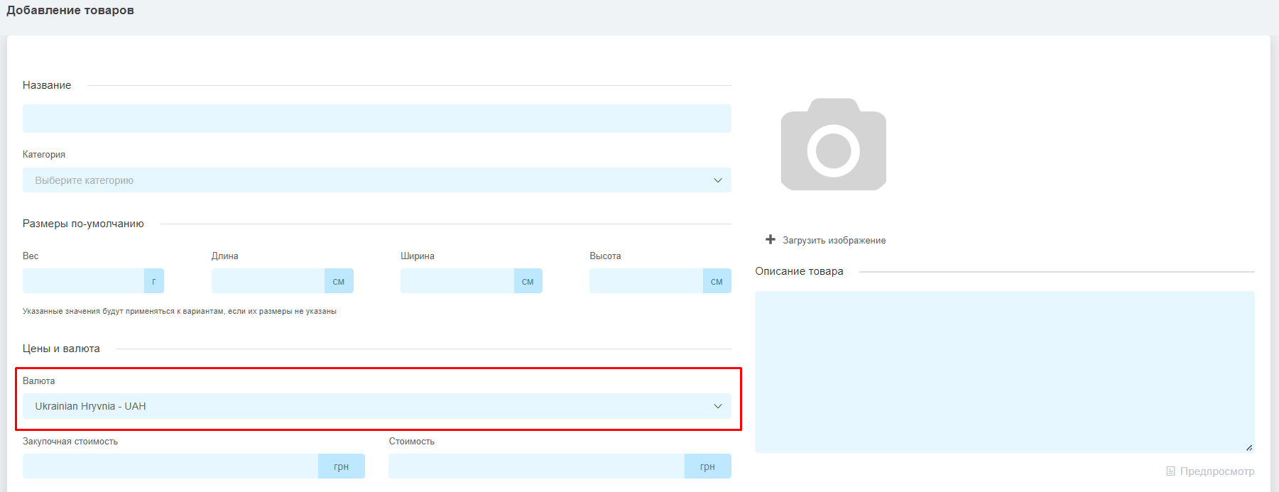1279x492 pixels.
Task: Click the Ширина input field
Action: pos(457,281)
